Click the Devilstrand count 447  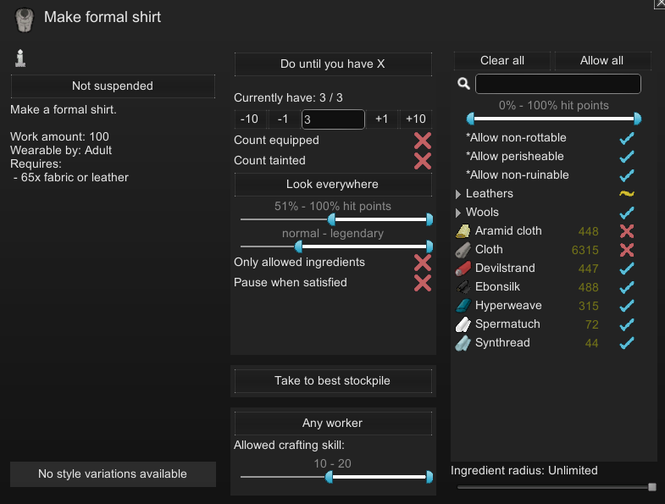tap(588, 269)
